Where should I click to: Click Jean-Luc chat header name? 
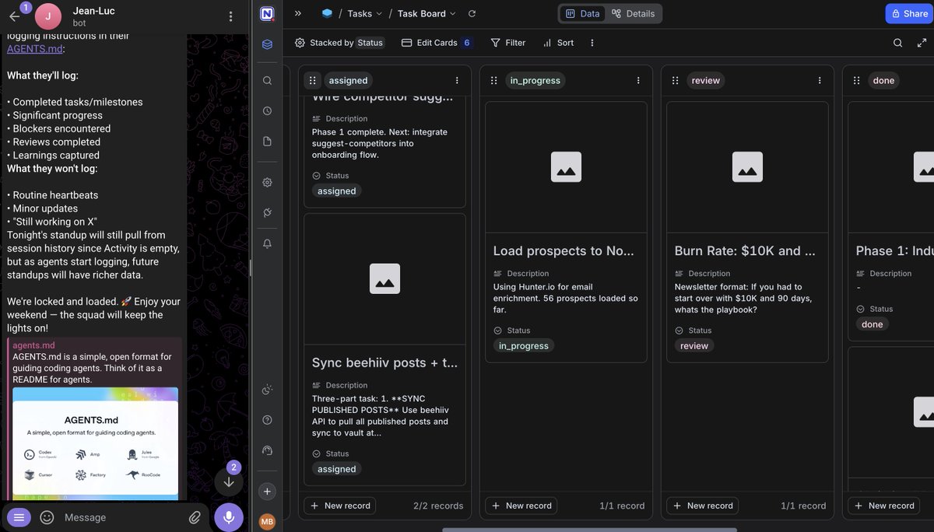pyautogui.click(x=95, y=11)
